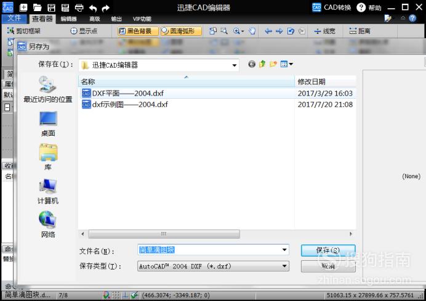Click the Print icon in title bar
This screenshot has height=301, width=426.
(x=79, y=7)
